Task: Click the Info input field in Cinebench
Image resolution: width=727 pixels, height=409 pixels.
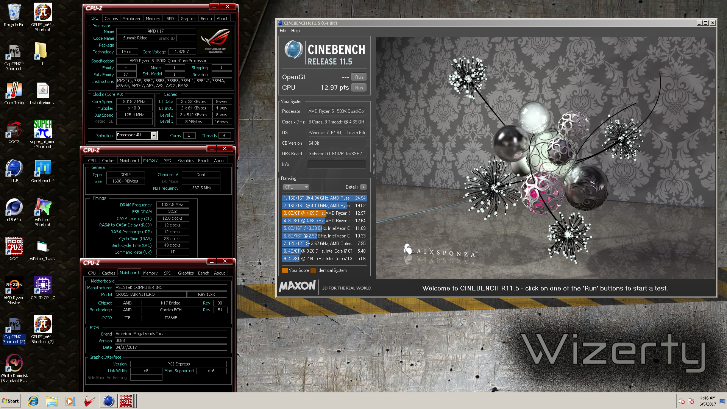Action: point(336,164)
